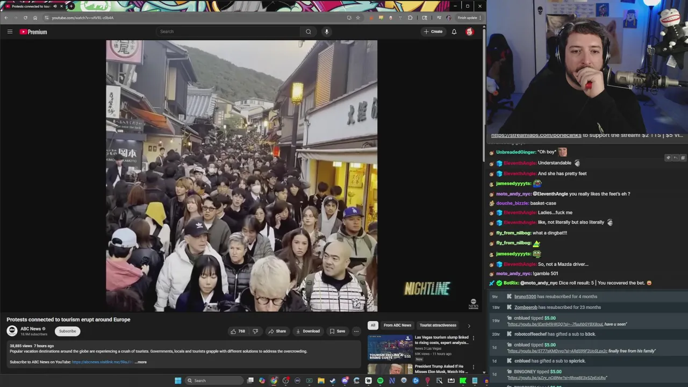The image size is (688, 387).
Task: Open the account avatar menu
Action: (469, 32)
